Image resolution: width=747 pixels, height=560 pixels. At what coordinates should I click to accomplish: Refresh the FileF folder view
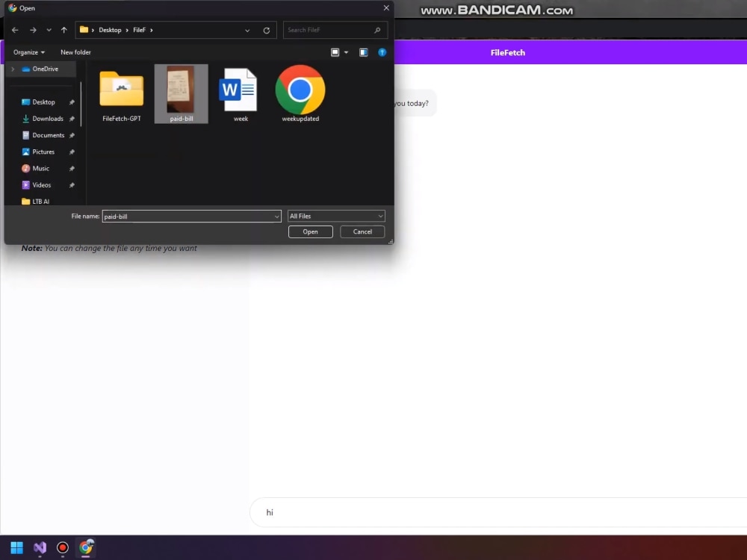point(267,31)
